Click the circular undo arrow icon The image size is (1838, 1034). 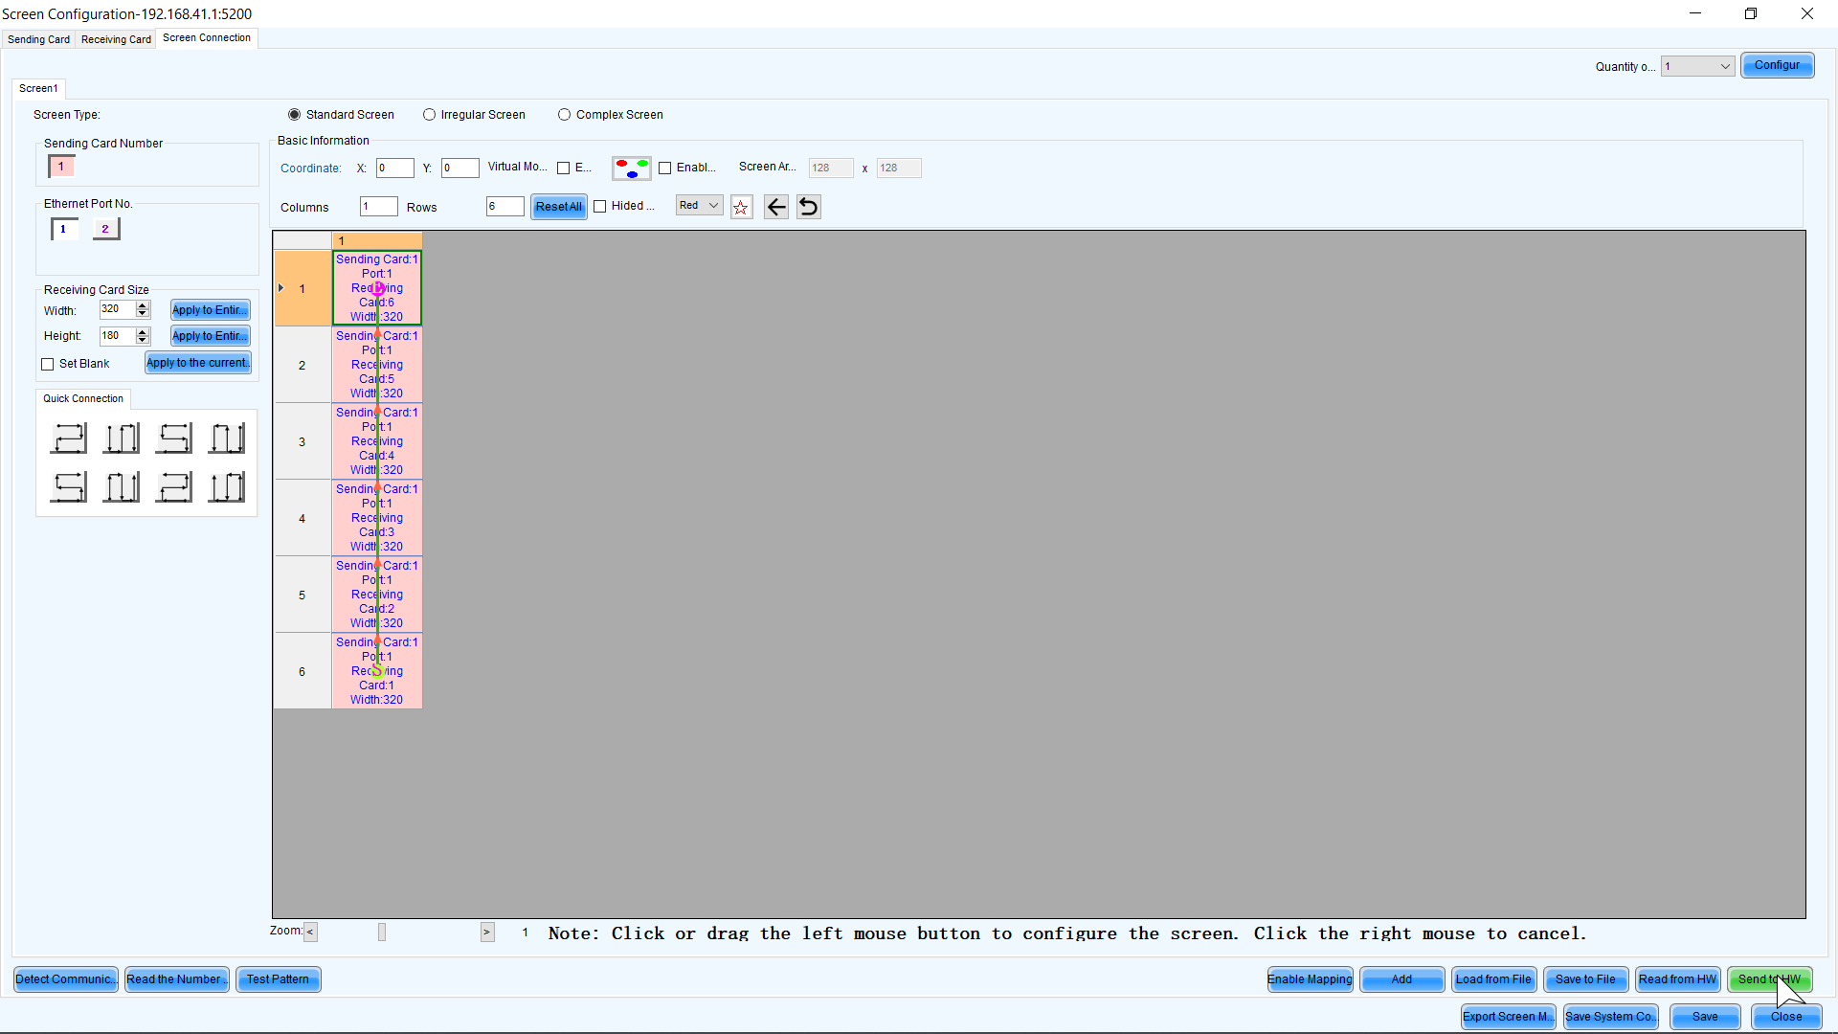(x=809, y=207)
